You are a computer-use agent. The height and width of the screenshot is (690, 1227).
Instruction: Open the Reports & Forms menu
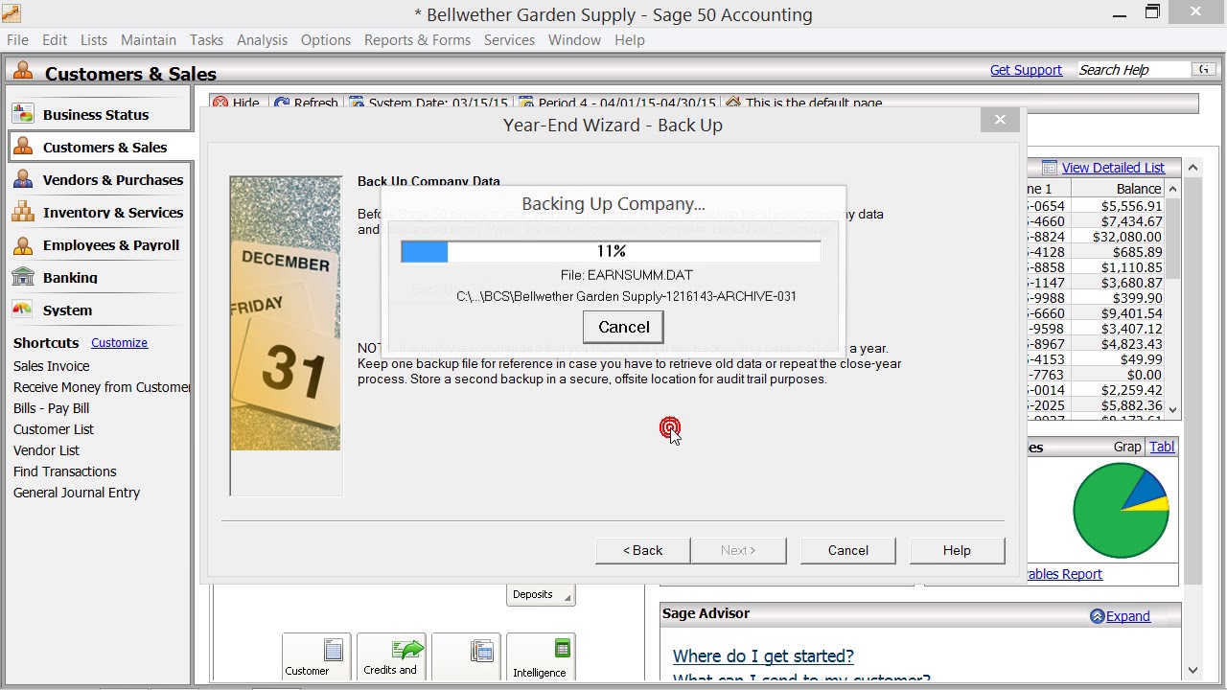pyautogui.click(x=417, y=40)
